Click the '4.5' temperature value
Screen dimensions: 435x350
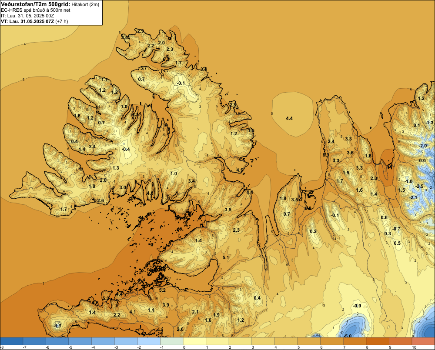pos(240,170)
